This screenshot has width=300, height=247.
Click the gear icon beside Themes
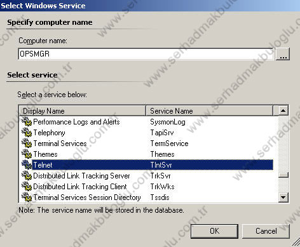[x=27, y=154]
